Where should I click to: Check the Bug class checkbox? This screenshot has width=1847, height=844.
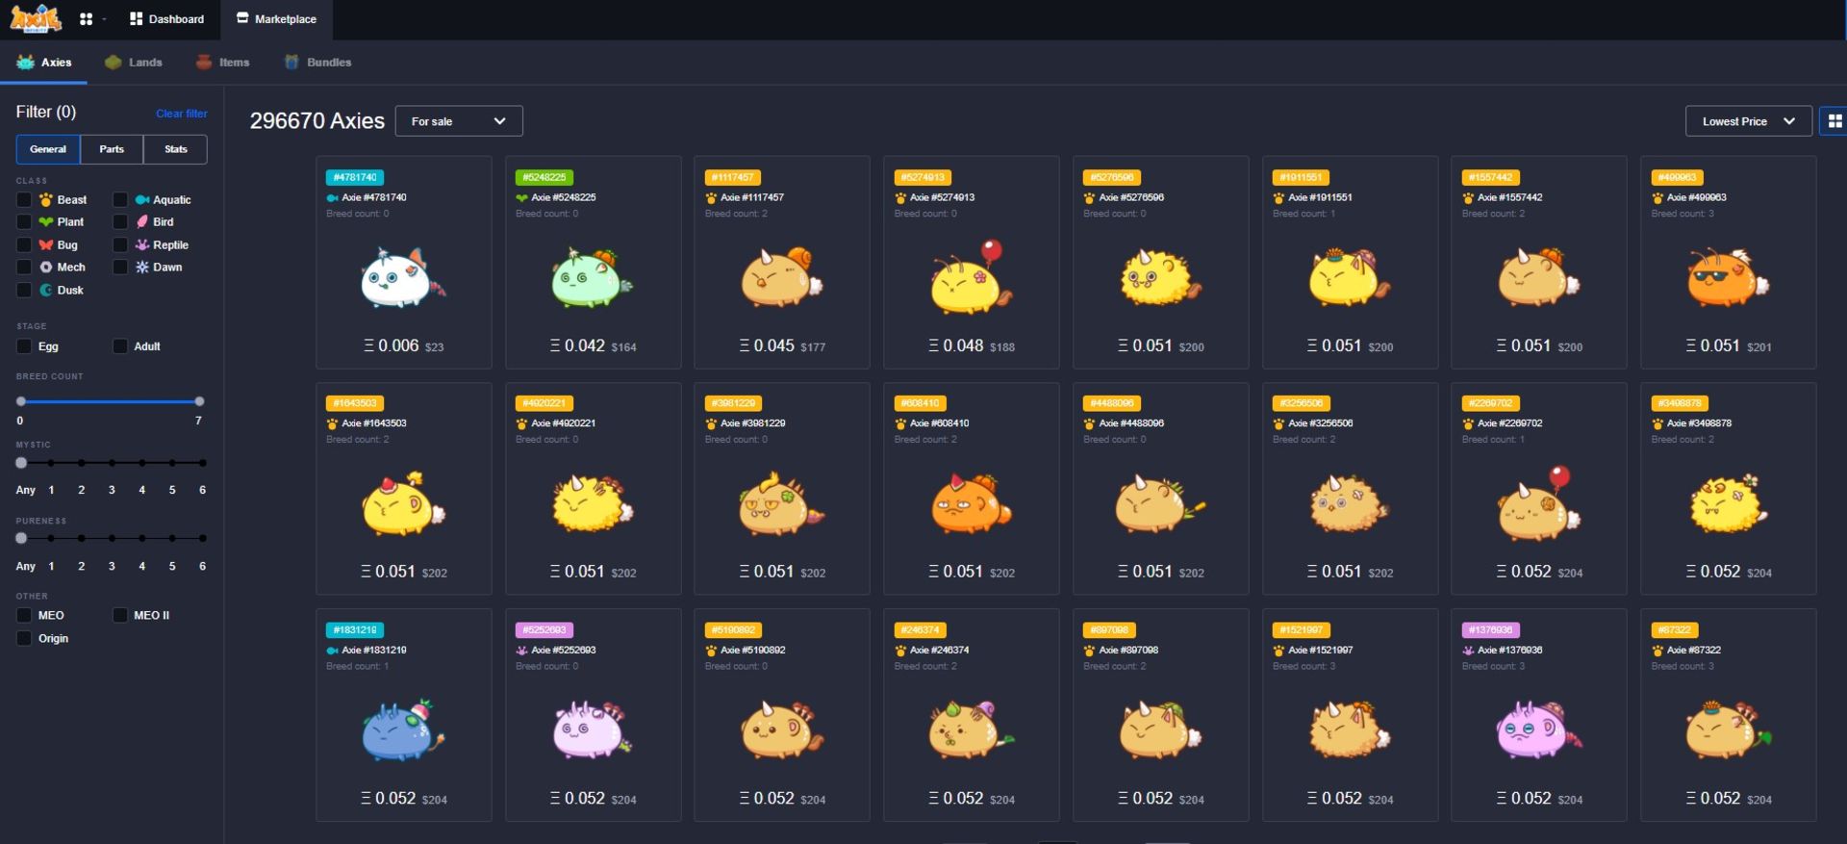pos(24,245)
